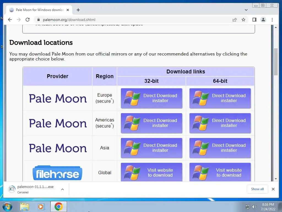Visit FileHorse website for 32-bit download
Viewport: 282px width, 212px height.
coord(151,172)
